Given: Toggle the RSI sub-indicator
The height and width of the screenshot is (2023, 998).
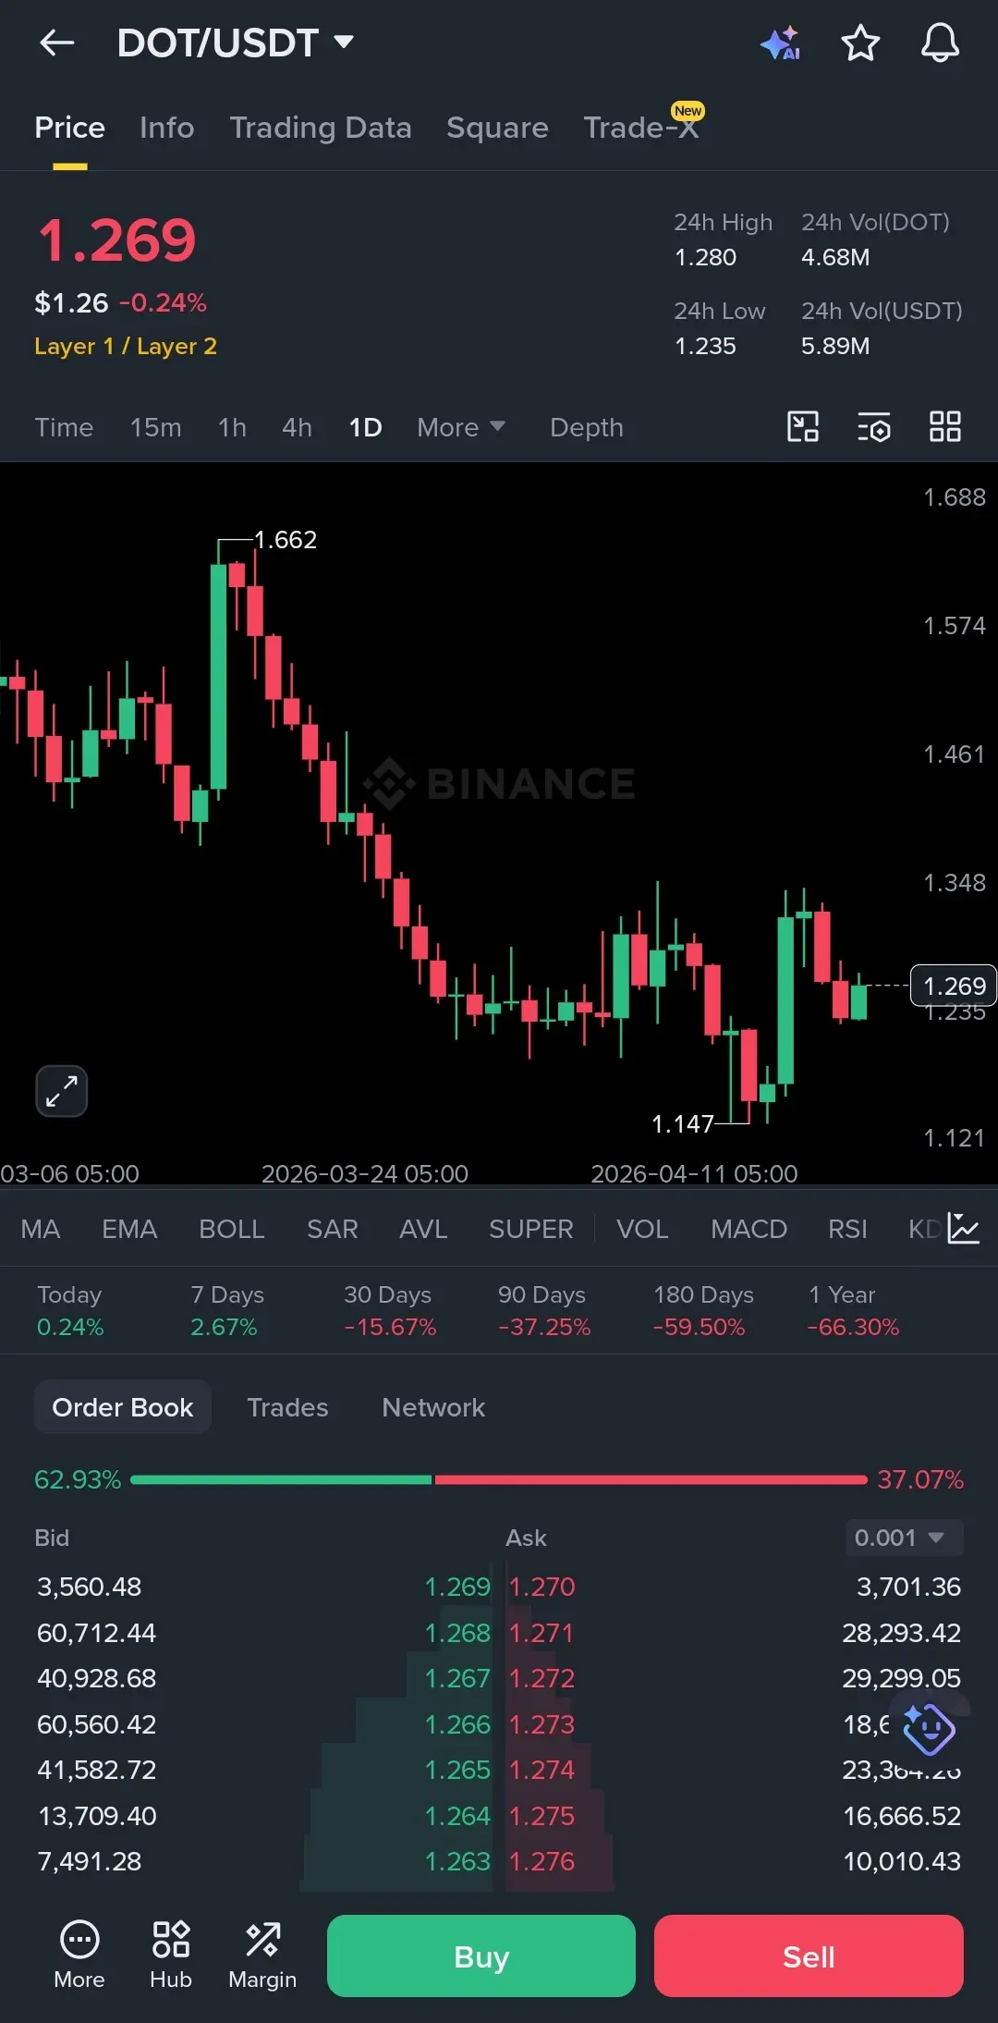Looking at the screenshot, I should (x=847, y=1229).
